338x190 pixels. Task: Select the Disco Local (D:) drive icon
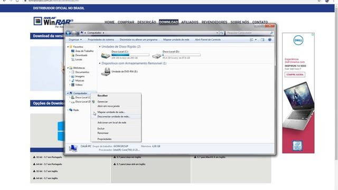click(157, 56)
